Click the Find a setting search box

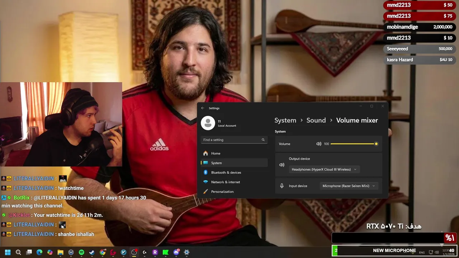coord(234,140)
